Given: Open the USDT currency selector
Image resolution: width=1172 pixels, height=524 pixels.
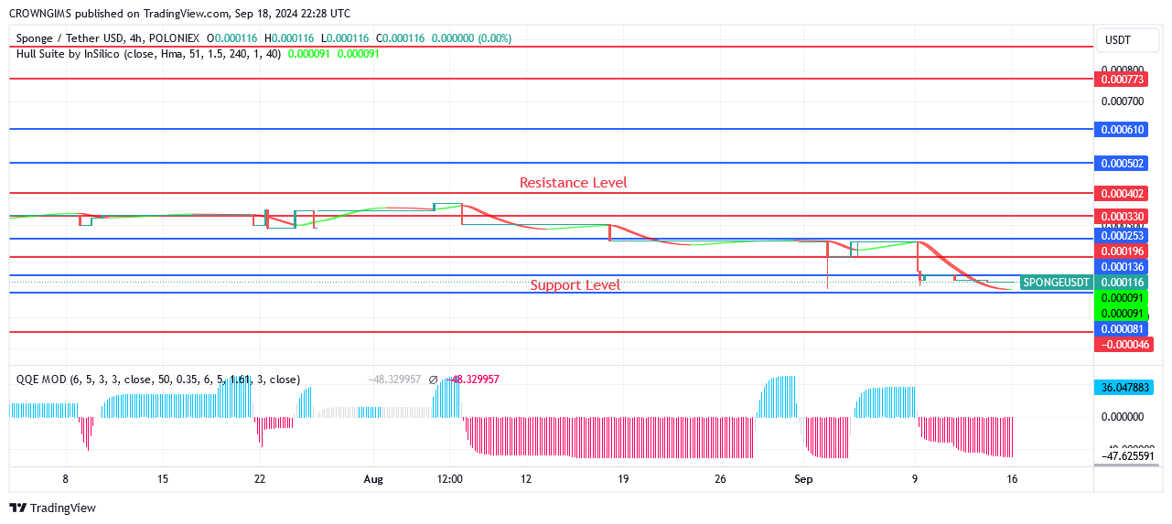Looking at the screenshot, I should 1118,40.
